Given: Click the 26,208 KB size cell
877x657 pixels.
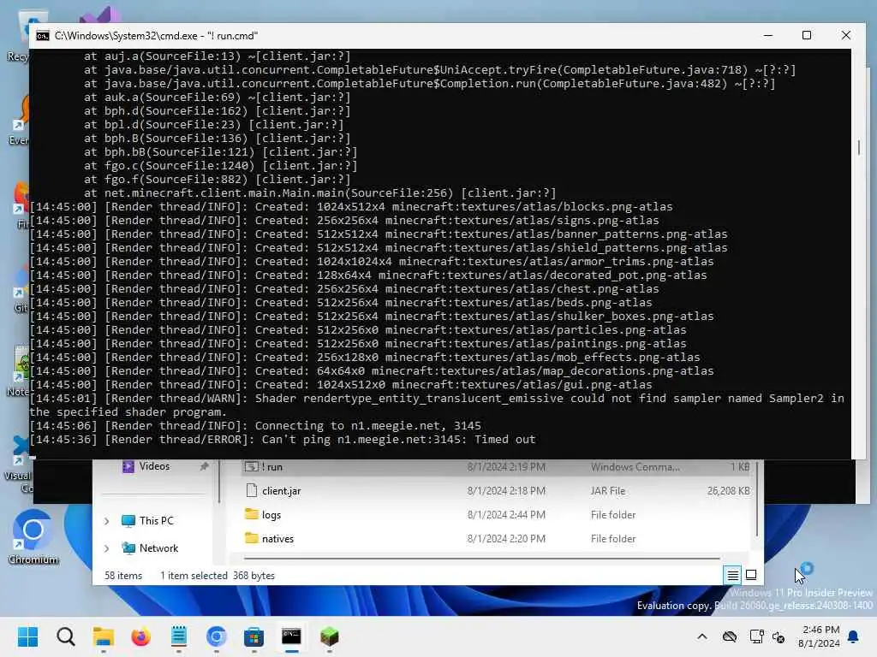Looking at the screenshot, I should 728,490.
